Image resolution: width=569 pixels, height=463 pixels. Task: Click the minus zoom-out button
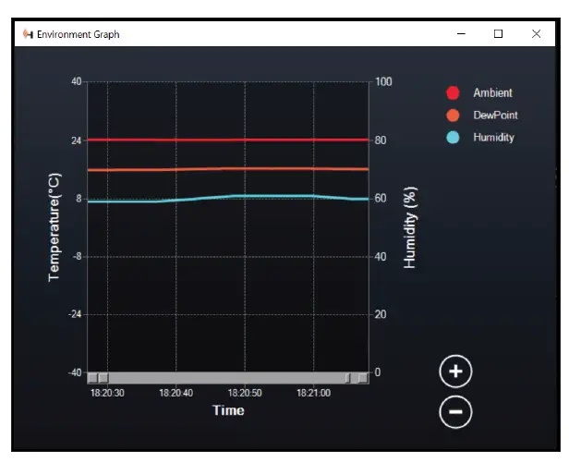[455, 412]
